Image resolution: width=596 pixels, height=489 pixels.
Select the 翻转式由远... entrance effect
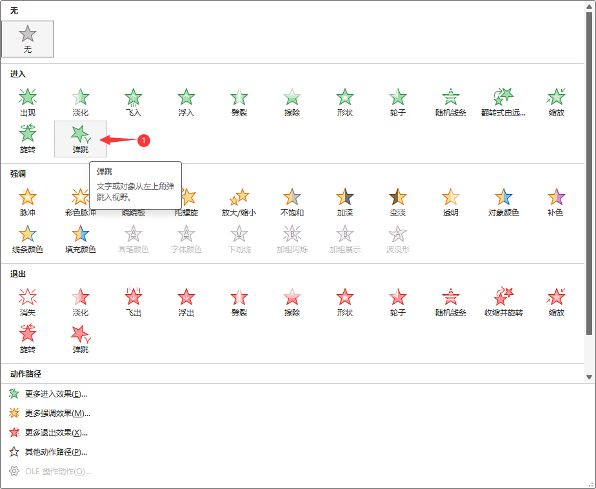click(503, 103)
